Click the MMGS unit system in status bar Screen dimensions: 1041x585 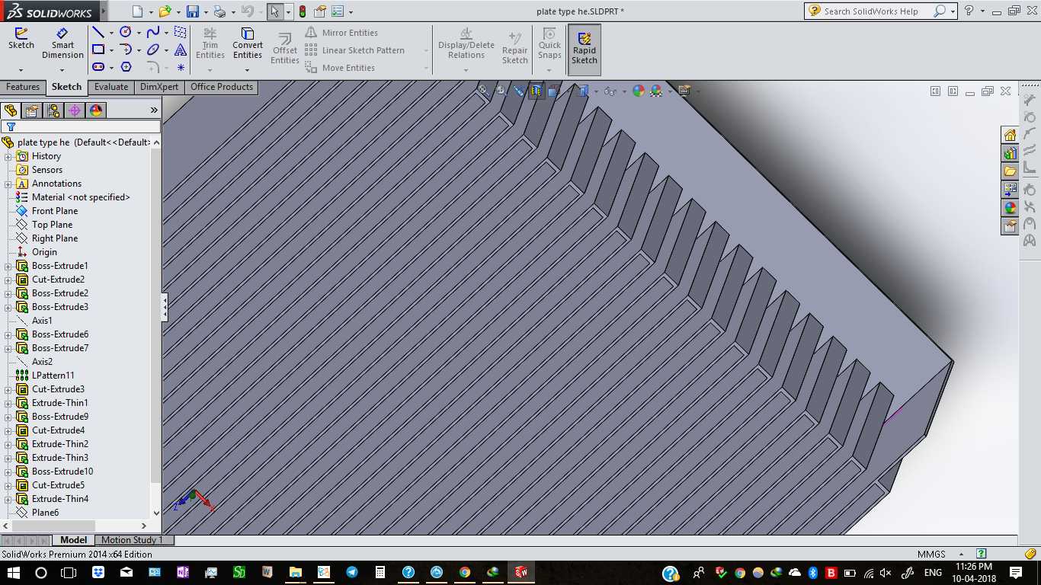[931, 555]
